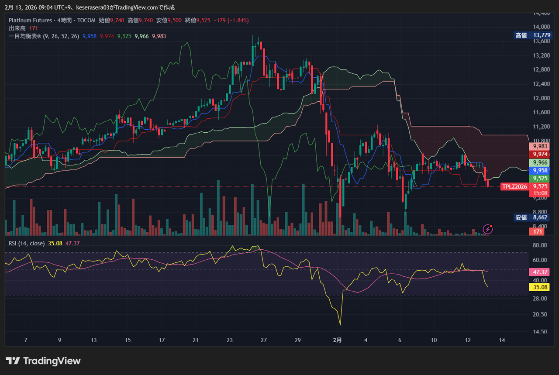Screen dimensions: 559x375
Task: Click date 10 on the time axis
Action: (x=434, y=340)
